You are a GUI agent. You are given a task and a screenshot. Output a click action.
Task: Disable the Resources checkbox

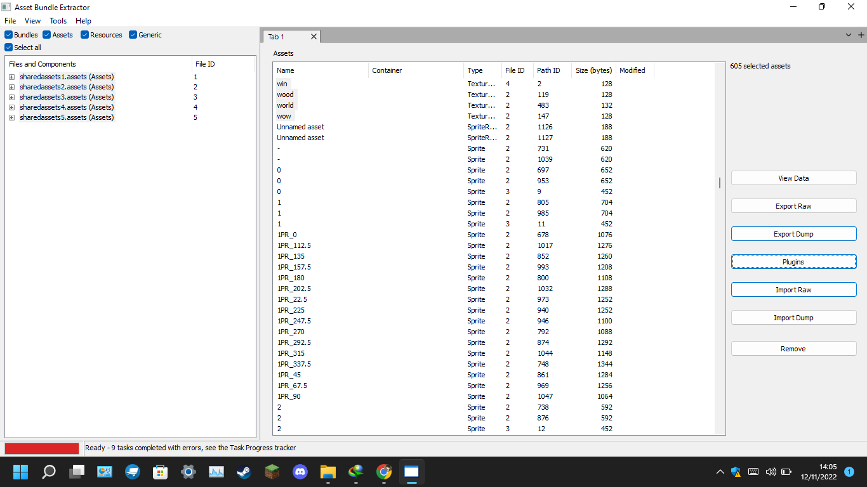84,35
